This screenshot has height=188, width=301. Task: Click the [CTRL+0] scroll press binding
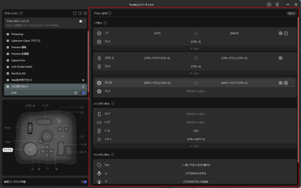click(196, 67)
